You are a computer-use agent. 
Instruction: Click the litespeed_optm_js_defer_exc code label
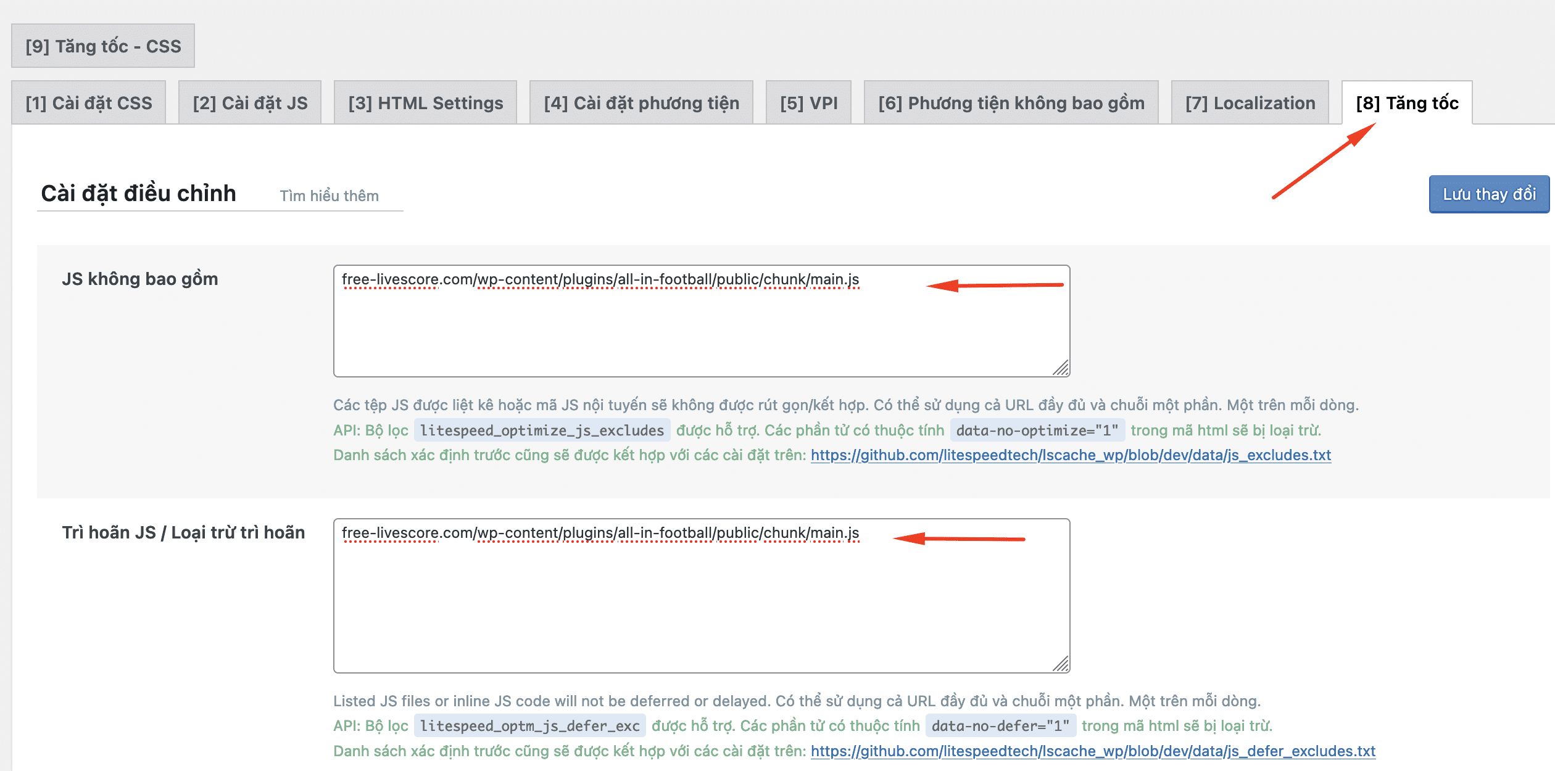click(x=529, y=726)
